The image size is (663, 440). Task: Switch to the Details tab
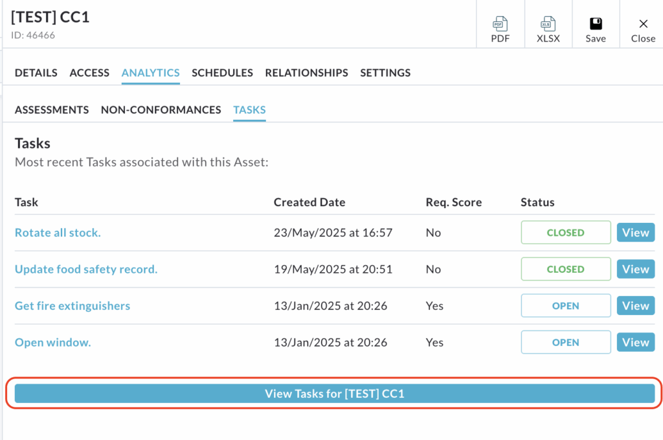tap(36, 73)
